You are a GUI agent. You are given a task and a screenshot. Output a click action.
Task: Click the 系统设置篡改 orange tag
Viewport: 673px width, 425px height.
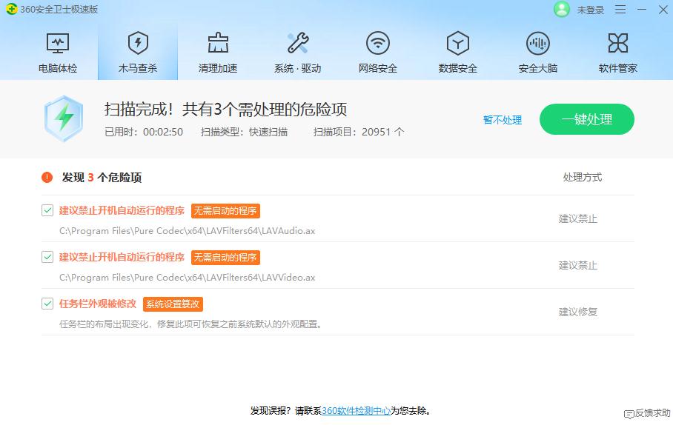tap(173, 304)
